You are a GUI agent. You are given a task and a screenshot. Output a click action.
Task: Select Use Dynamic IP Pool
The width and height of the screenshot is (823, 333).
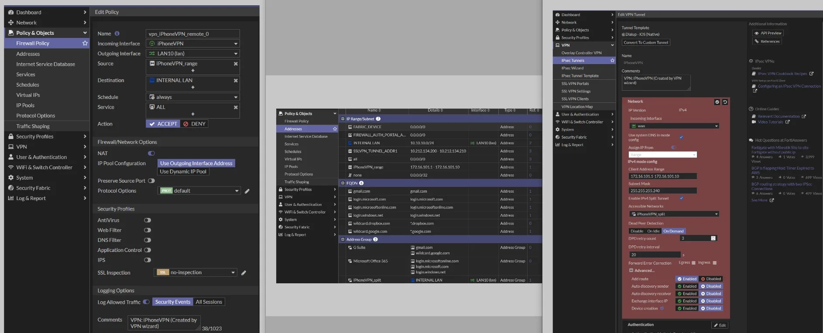pyautogui.click(x=183, y=172)
